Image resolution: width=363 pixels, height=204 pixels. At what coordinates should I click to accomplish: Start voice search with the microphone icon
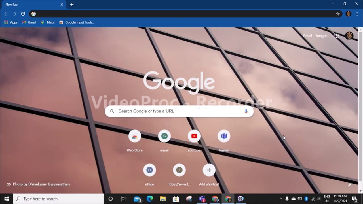246,111
